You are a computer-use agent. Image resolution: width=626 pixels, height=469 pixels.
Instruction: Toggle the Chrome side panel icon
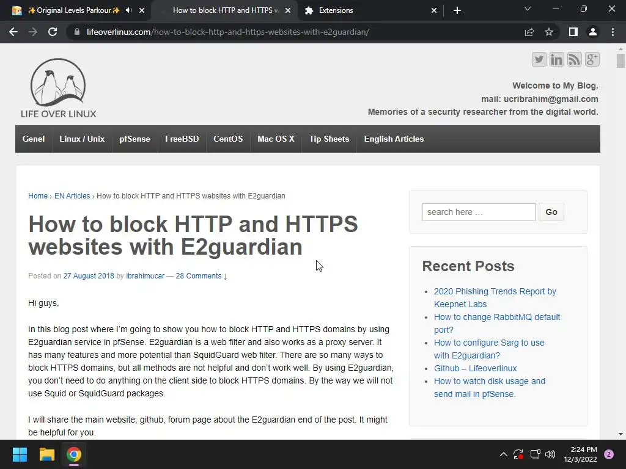(x=573, y=32)
